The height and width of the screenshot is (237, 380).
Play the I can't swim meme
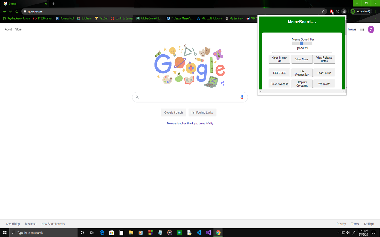tap(324, 73)
